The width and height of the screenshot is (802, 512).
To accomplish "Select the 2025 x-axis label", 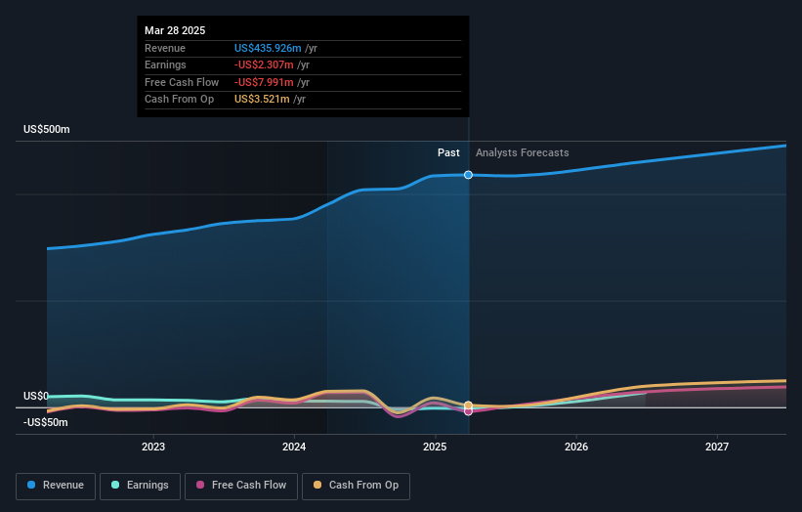I will 435,448.
